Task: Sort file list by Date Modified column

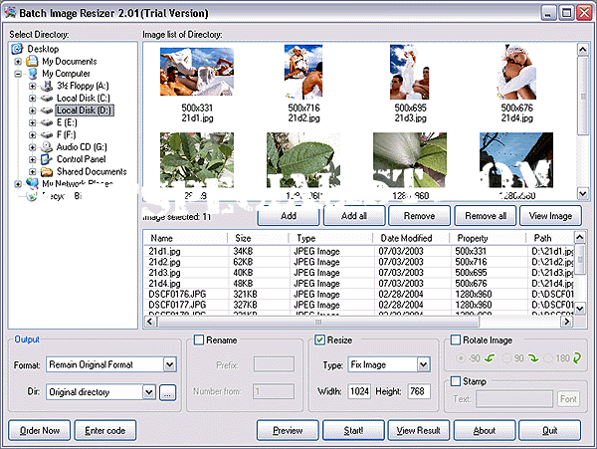Action: (406, 239)
